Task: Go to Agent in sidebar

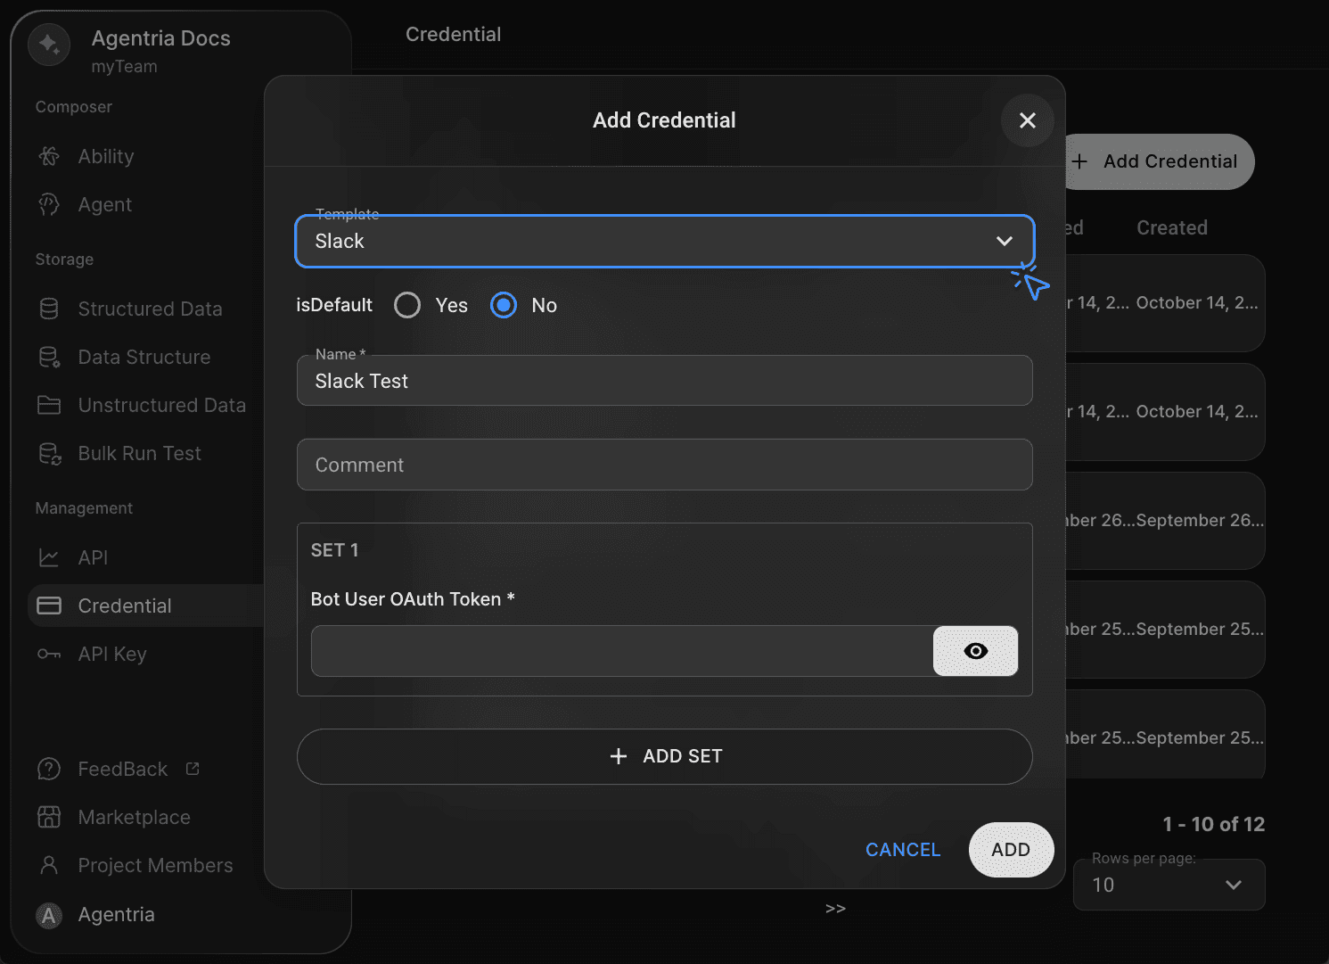Action: [x=105, y=204]
